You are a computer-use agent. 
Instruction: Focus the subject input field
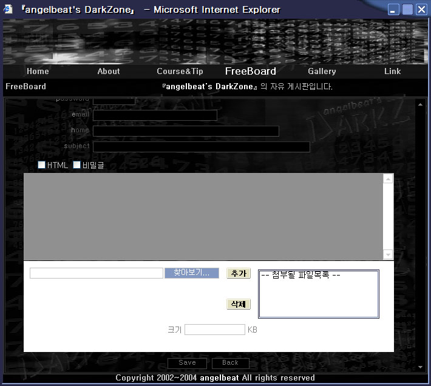click(202, 147)
